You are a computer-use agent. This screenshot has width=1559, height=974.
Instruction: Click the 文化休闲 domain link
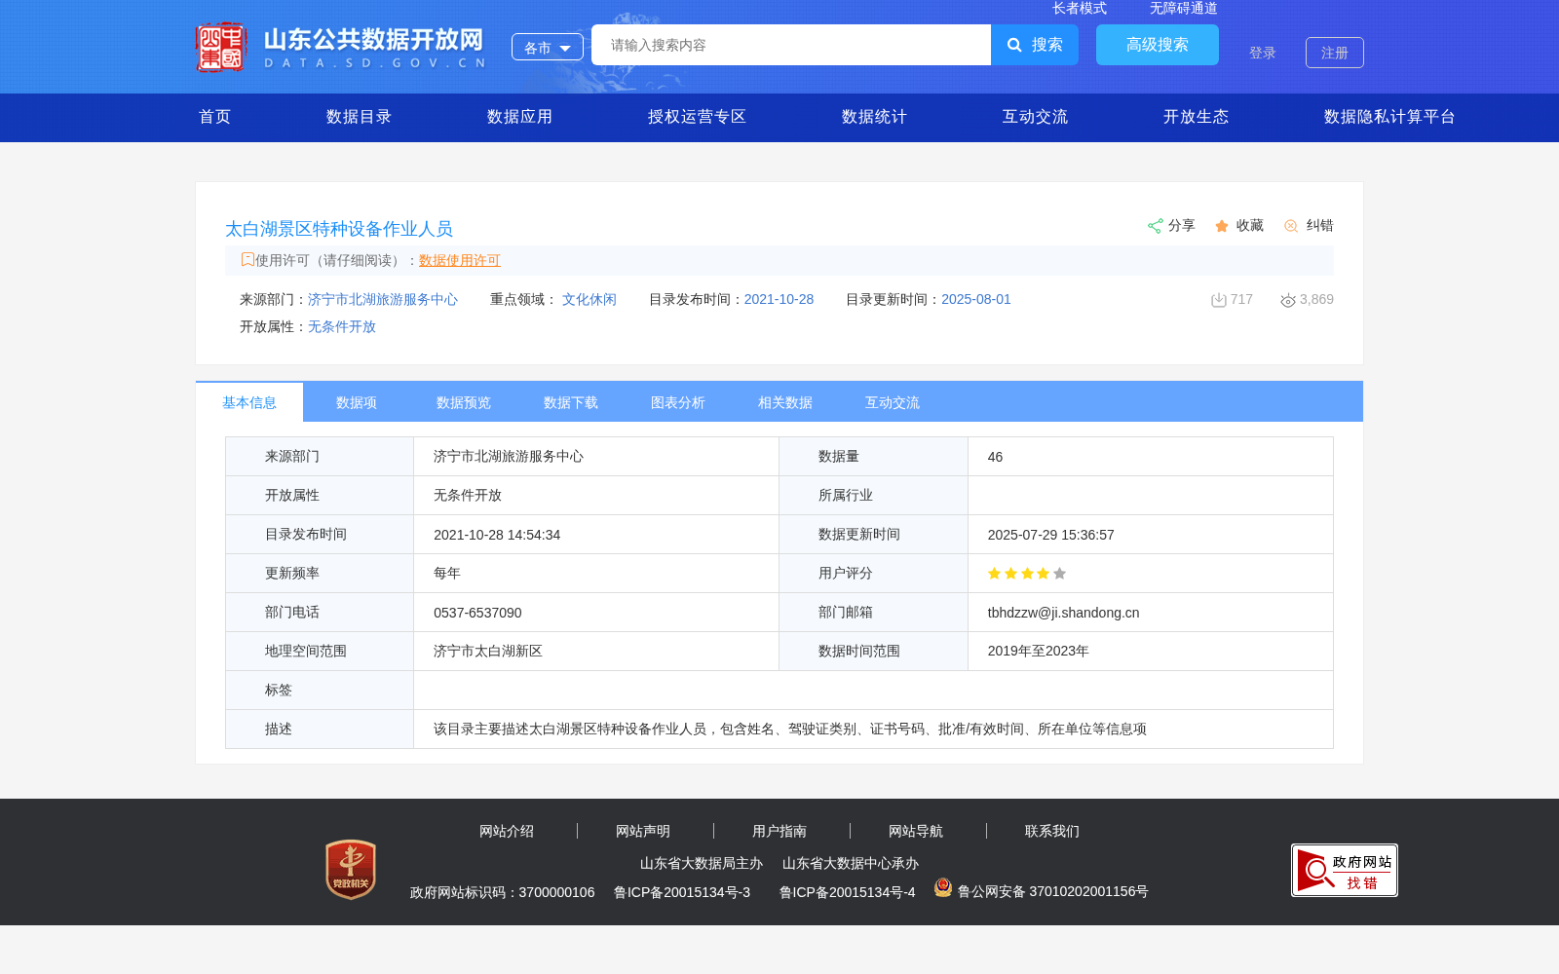click(x=589, y=299)
